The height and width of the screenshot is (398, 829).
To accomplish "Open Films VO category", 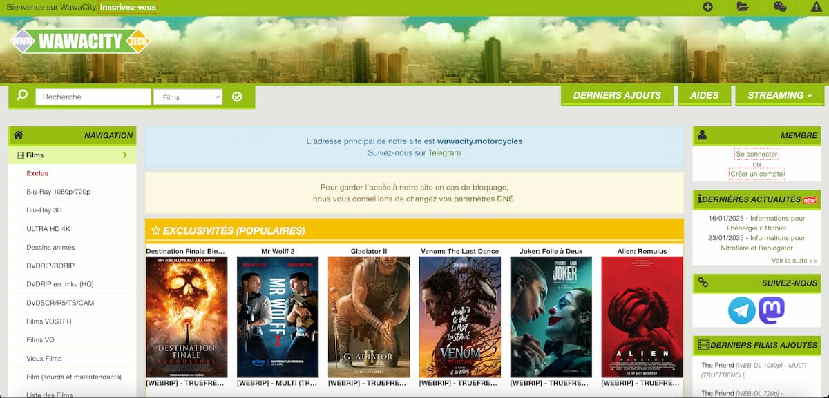I will click(x=40, y=340).
